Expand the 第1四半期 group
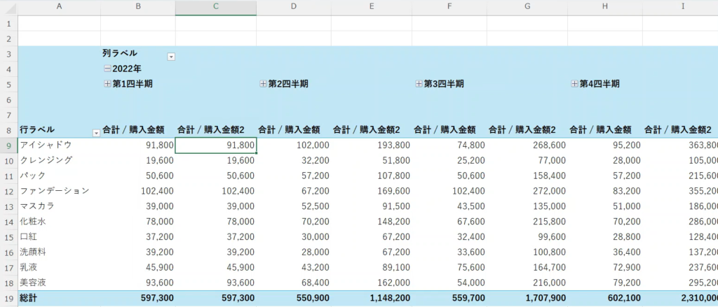Image resolution: width=718 pixels, height=307 pixels. pyautogui.click(x=107, y=84)
